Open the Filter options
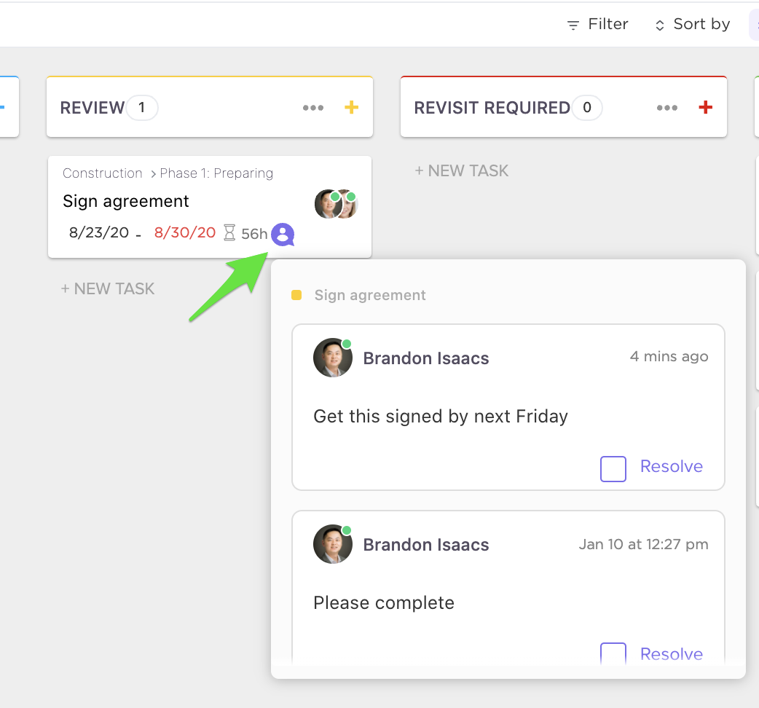759x708 pixels. pos(597,25)
